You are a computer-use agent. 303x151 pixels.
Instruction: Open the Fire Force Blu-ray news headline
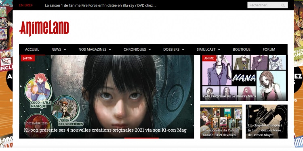point(101,5)
